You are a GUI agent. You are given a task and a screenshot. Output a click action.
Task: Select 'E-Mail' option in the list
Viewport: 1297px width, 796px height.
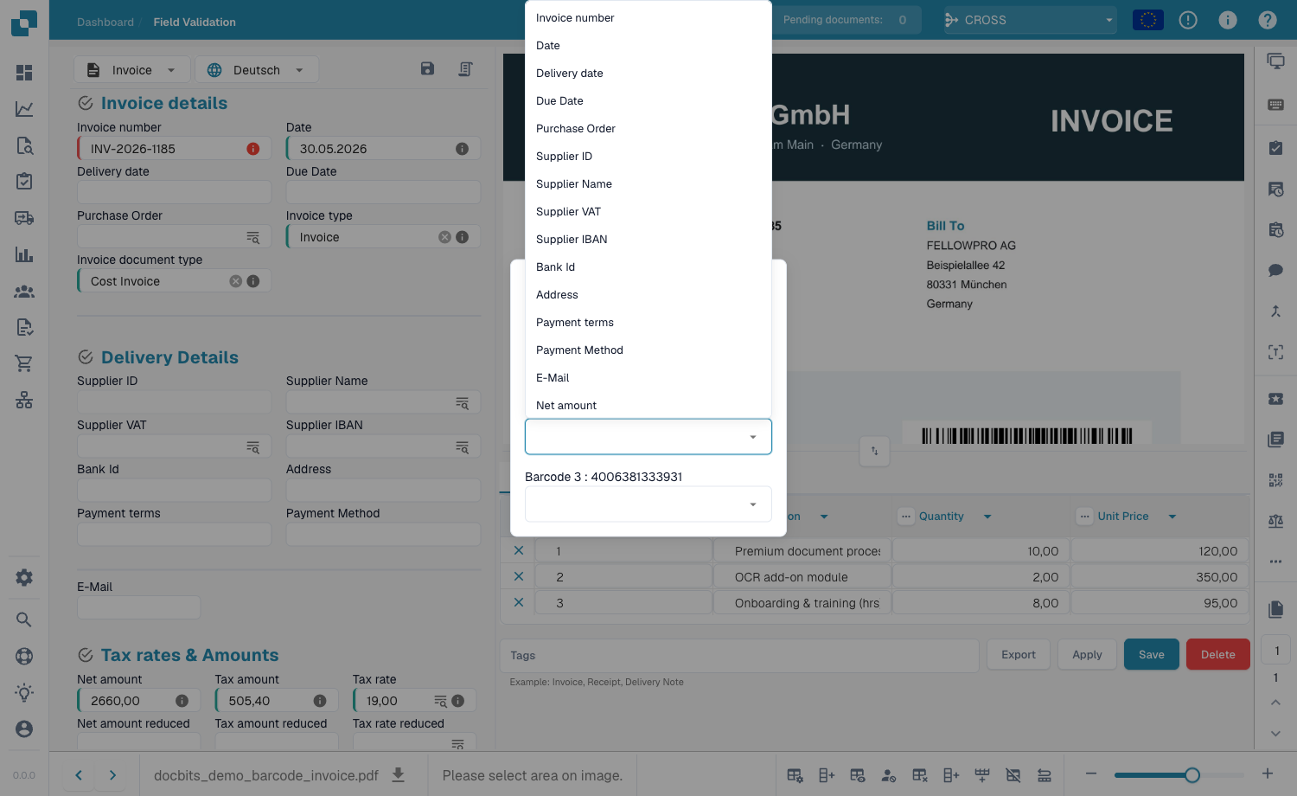pyautogui.click(x=648, y=378)
